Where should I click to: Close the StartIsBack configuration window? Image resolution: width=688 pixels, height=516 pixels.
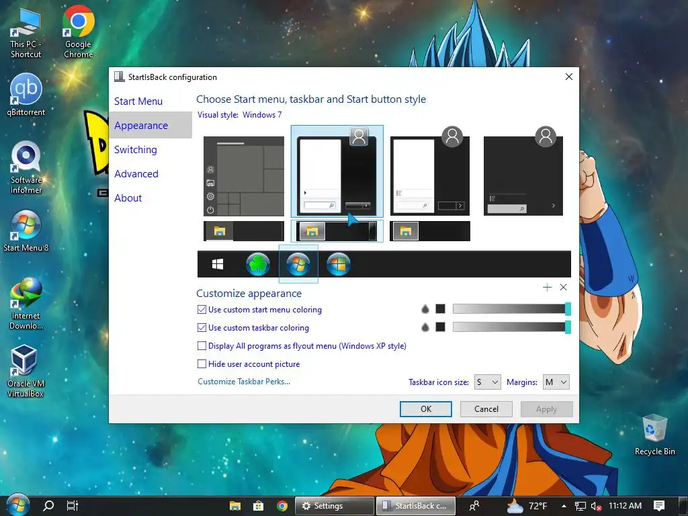568,77
